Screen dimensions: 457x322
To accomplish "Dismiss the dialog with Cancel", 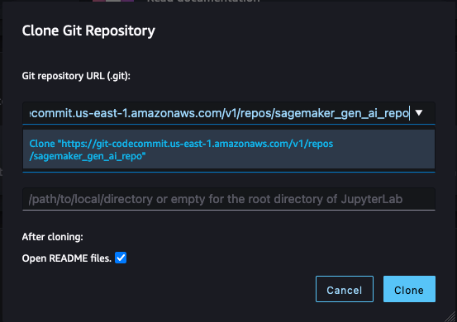I will (345, 289).
